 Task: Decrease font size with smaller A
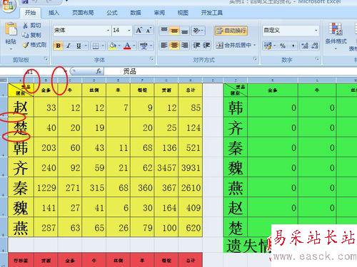coord(149,31)
